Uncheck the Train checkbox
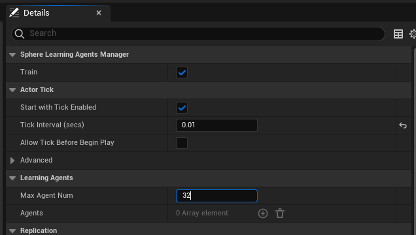The width and height of the screenshot is (416, 235). 182,72
